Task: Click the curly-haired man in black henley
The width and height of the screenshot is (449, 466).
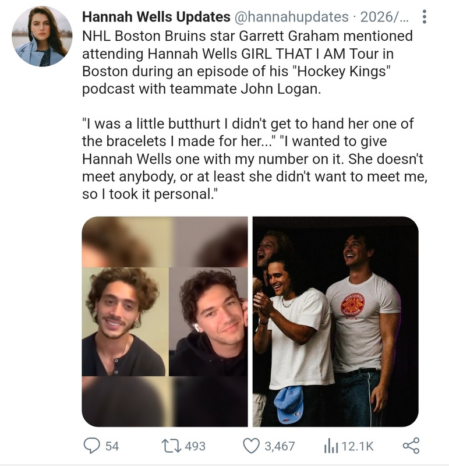Action: pos(122,322)
